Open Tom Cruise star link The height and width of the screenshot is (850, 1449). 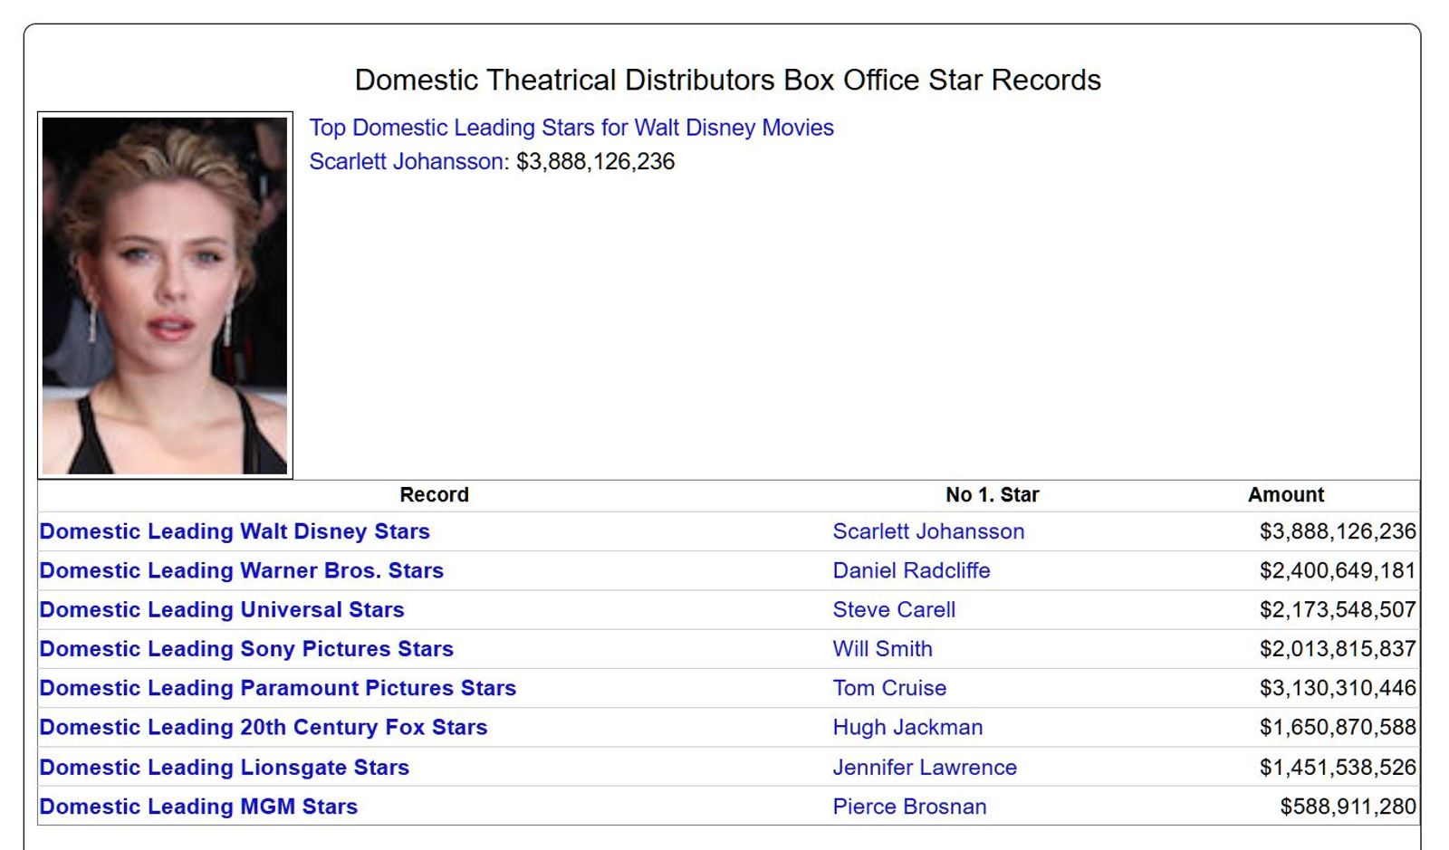tap(889, 688)
